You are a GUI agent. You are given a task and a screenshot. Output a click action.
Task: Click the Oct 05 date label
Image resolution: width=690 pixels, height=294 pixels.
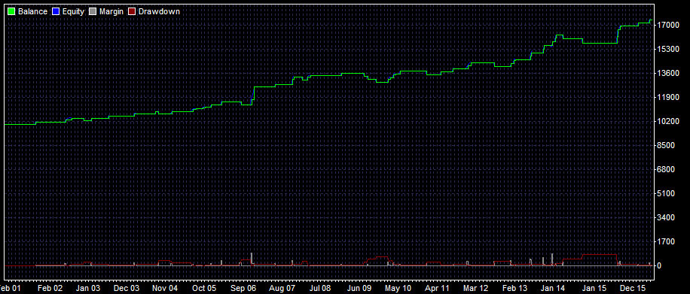pyautogui.click(x=205, y=288)
